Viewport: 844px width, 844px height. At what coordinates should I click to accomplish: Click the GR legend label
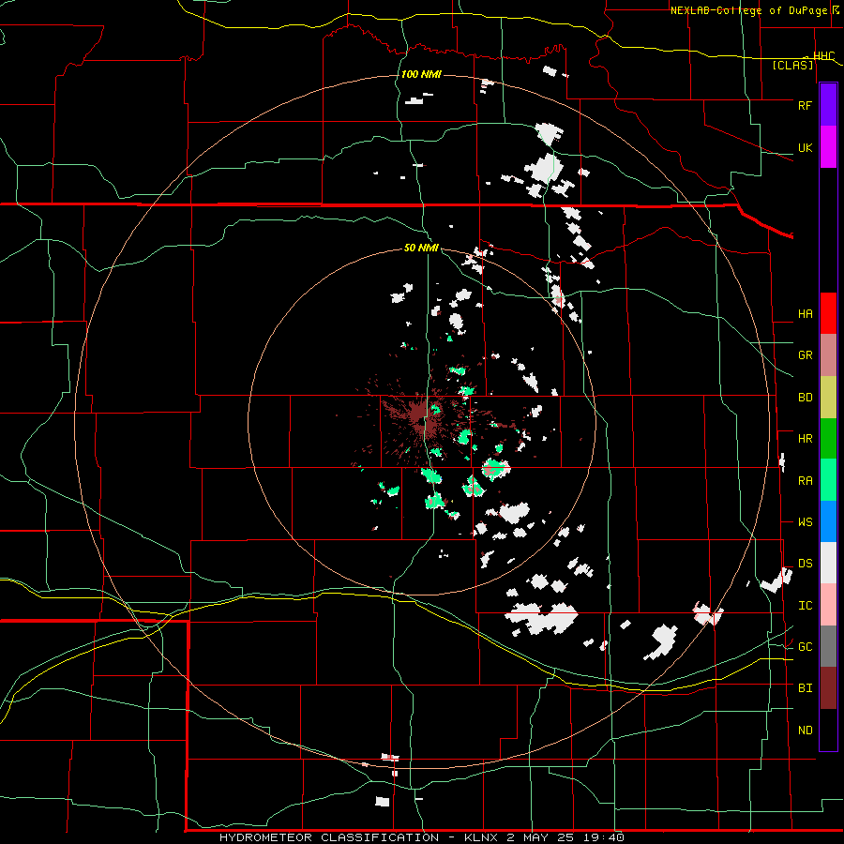(x=805, y=354)
